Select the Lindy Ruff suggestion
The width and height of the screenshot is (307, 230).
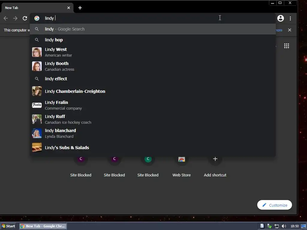pyautogui.click(x=153, y=119)
